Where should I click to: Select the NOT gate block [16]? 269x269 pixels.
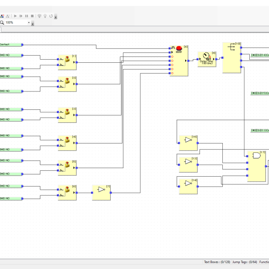(188, 143)
